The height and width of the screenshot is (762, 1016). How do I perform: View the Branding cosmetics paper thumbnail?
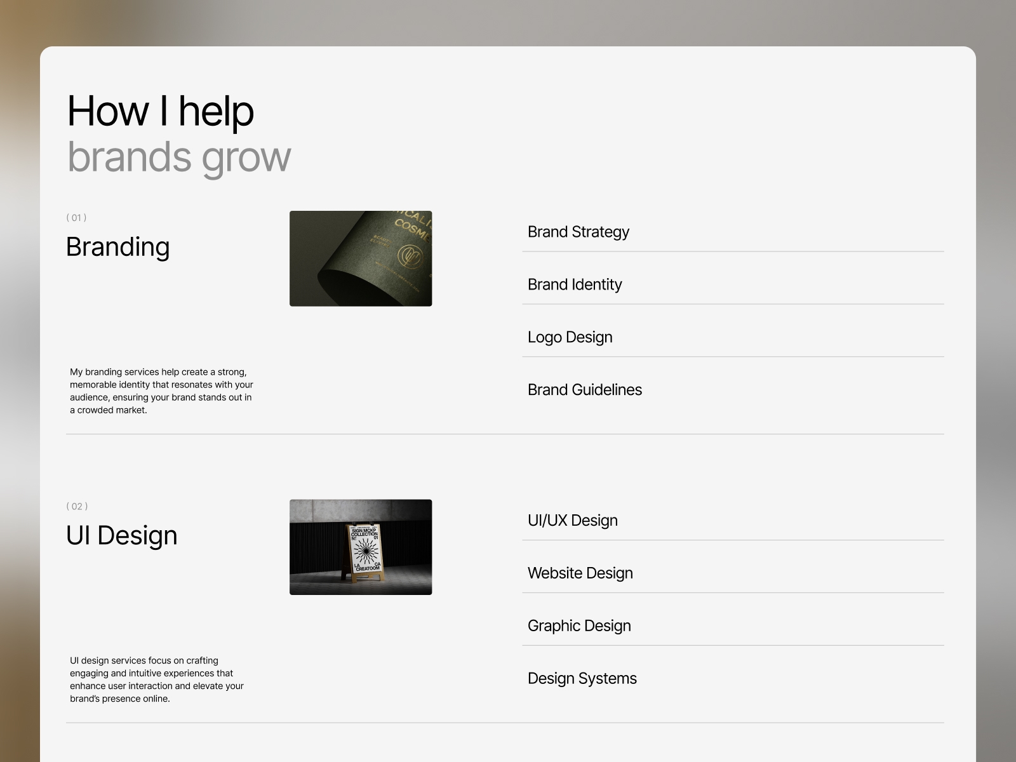click(x=361, y=258)
